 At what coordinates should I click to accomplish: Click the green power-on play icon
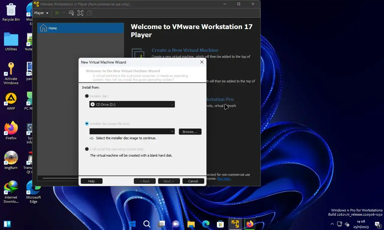tap(57, 13)
